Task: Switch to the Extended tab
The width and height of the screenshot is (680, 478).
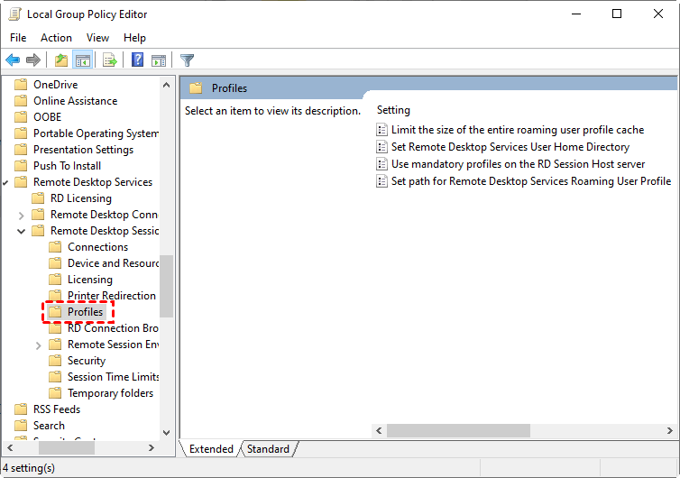Action: point(211,448)
